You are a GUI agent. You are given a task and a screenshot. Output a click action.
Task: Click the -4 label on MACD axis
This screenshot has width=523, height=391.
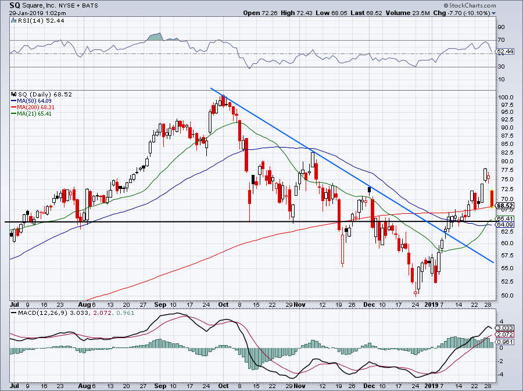(x=500, y=374)
